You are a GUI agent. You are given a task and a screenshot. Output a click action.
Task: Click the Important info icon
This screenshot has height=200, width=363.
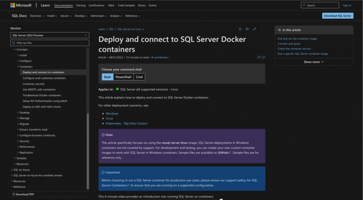click(x=103, y=172)
